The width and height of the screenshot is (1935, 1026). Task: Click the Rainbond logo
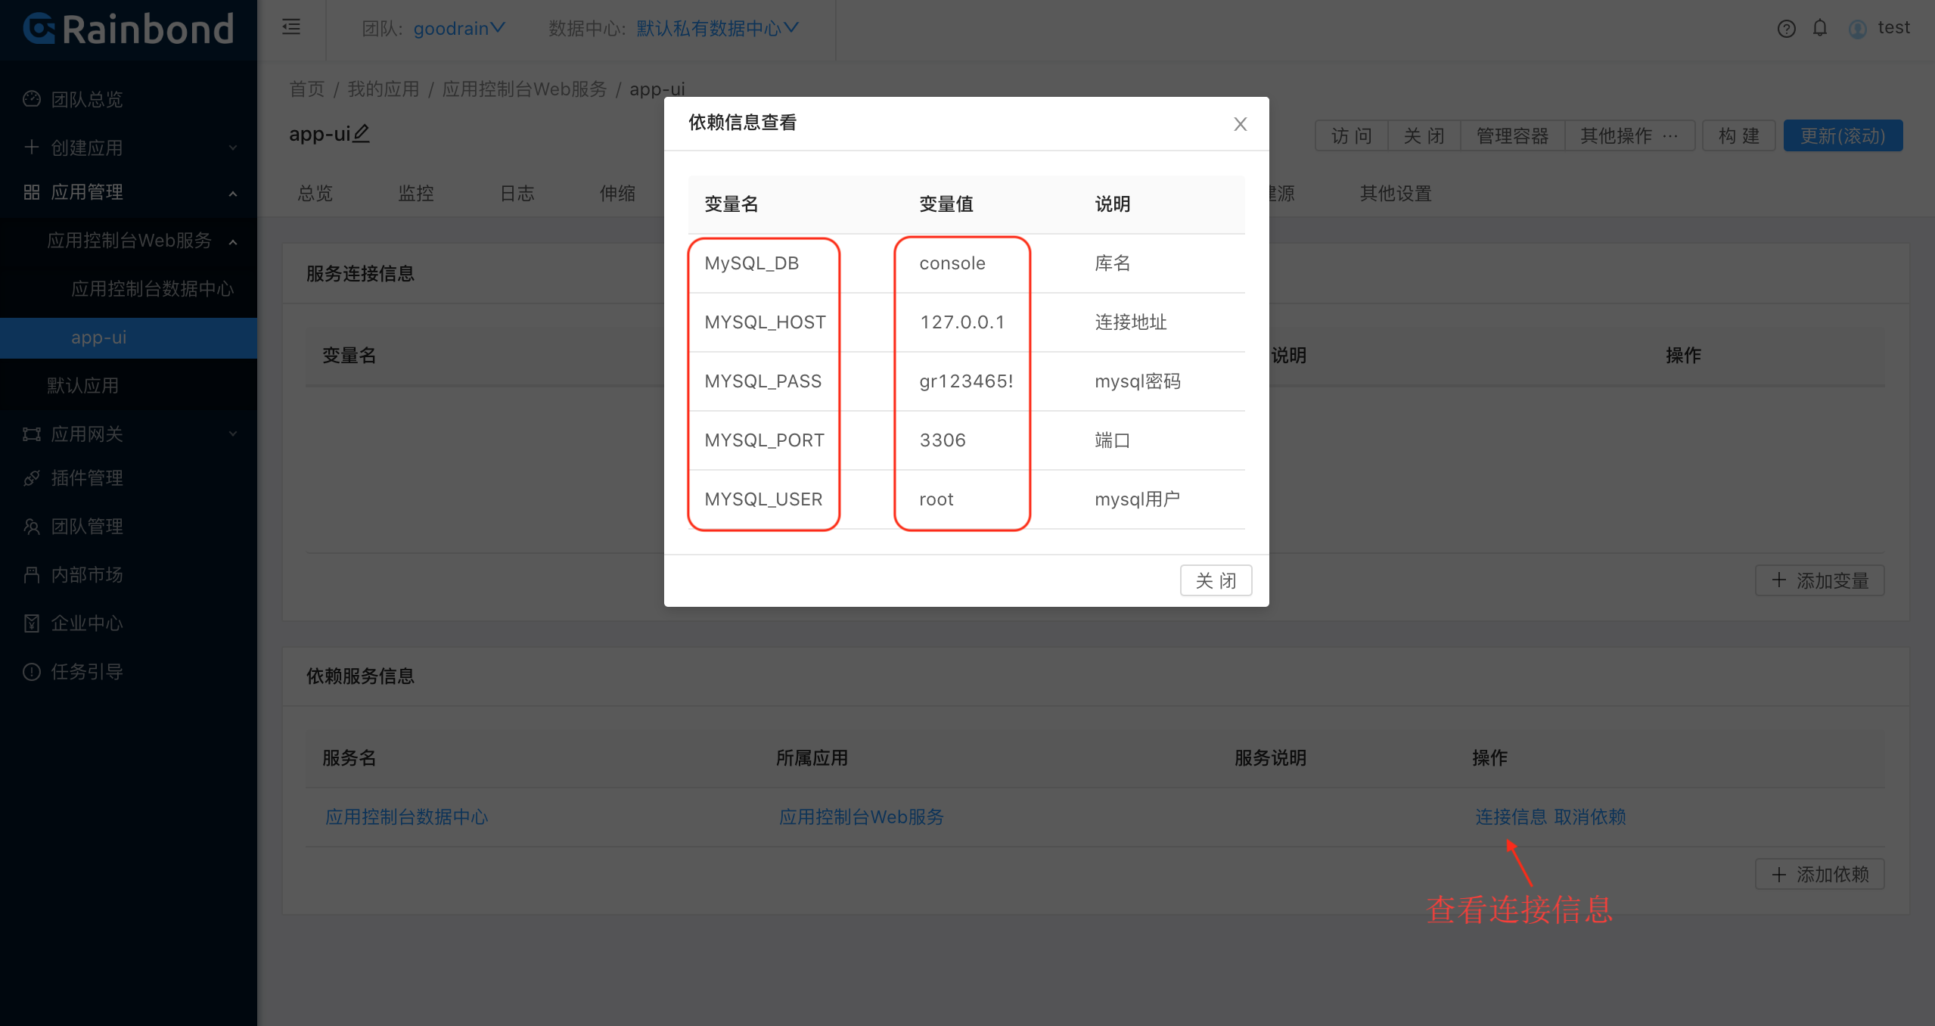pyautogui.click(x=129, y=30)
